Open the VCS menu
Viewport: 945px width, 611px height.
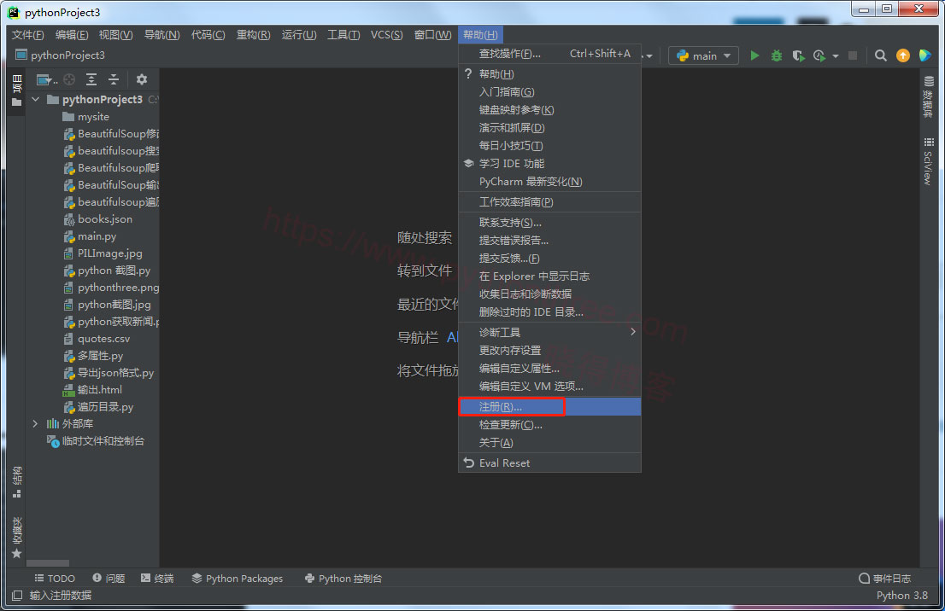386,35
